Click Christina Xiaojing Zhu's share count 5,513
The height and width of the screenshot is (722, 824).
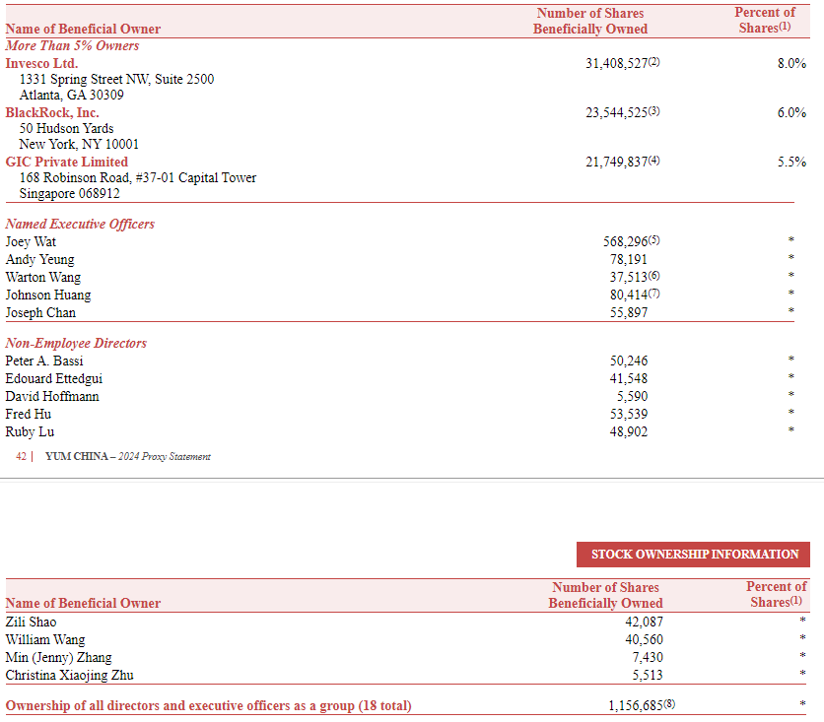[648, 677]
